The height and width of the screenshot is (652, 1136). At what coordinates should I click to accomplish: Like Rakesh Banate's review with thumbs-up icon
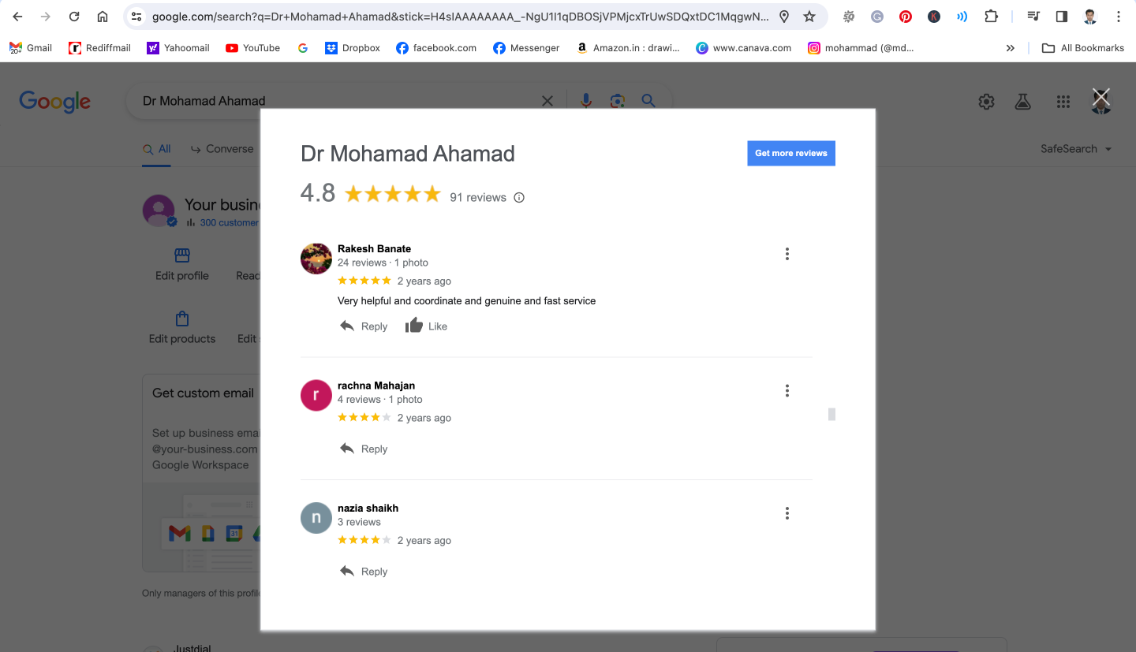pyautogui.click(x=426, y=326)
